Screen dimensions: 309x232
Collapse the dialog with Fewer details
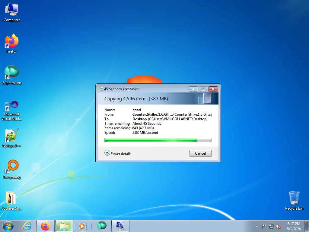coord(118,153)
